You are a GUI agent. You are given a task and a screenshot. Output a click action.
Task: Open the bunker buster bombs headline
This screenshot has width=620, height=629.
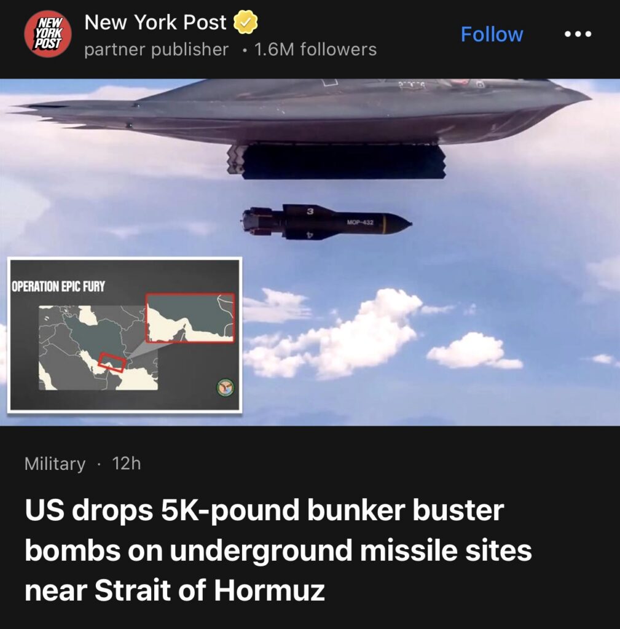[278, 550]
